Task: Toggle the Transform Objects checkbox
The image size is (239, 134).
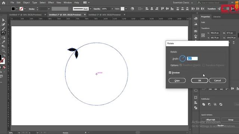Action: coord(181,65)
